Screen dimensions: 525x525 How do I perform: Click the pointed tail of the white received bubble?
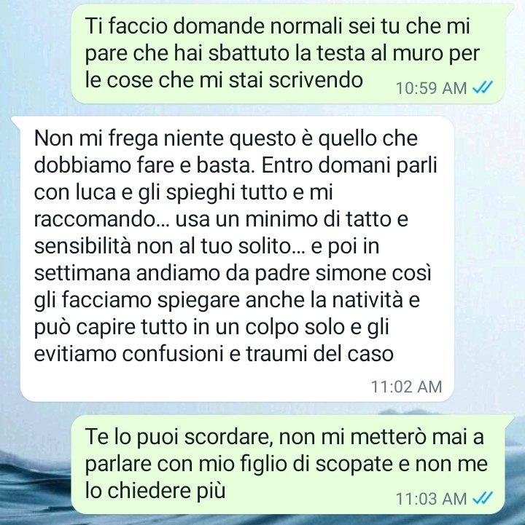(x=17, y=122)
